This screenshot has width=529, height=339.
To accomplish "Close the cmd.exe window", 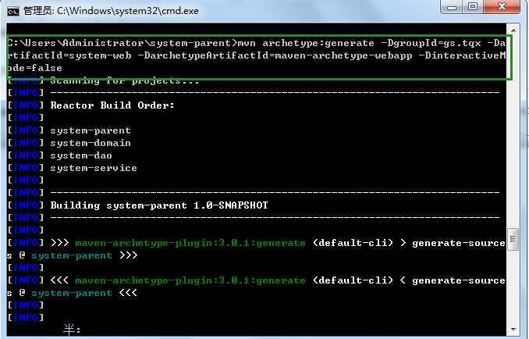I will point(502,7).
